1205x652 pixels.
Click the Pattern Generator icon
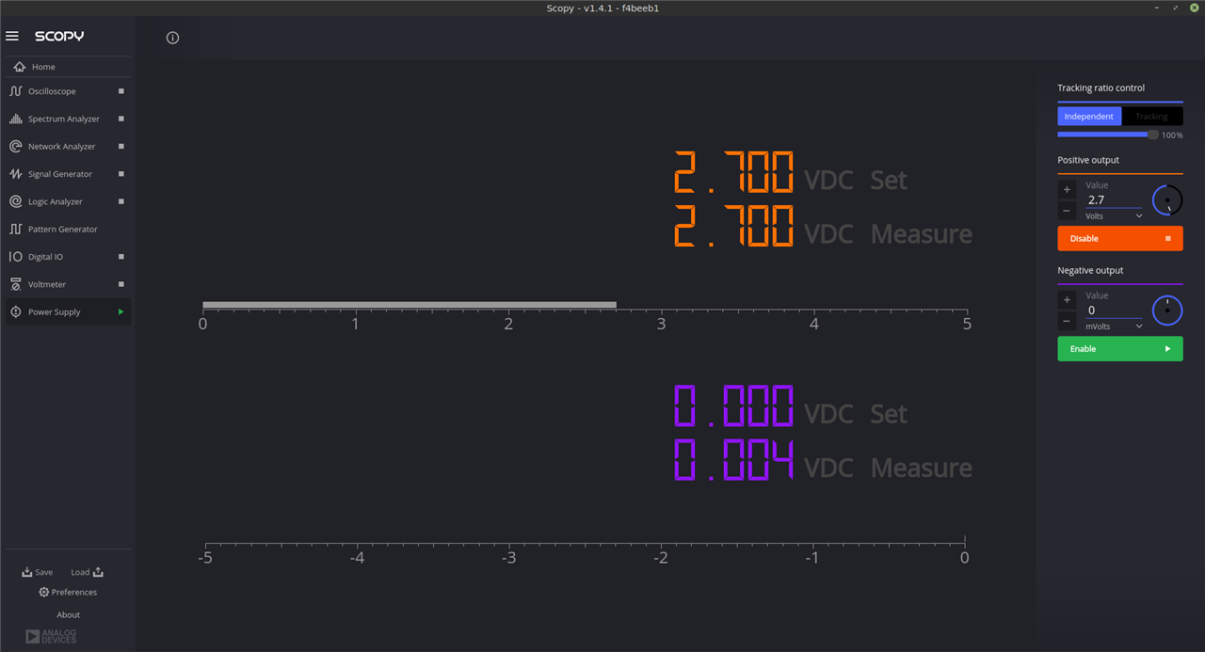click(15, 229)
